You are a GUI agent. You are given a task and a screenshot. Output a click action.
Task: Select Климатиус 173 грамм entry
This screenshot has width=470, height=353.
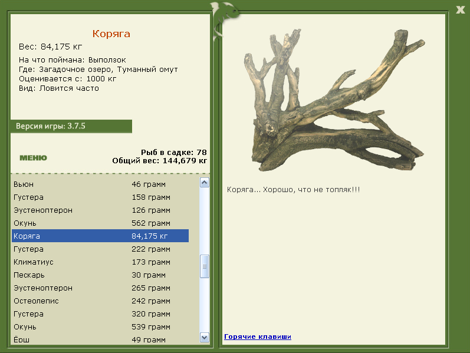pos(100,262)
